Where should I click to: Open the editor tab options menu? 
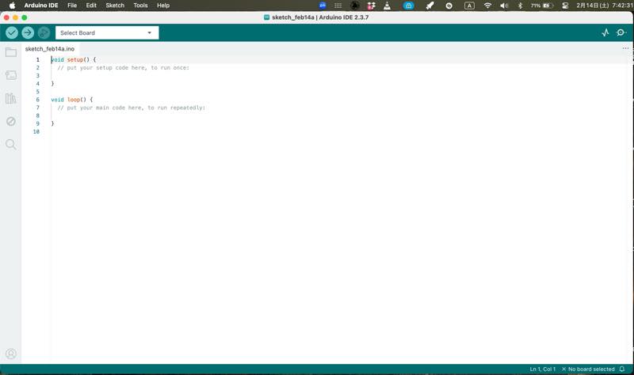[x=625, y=48]
